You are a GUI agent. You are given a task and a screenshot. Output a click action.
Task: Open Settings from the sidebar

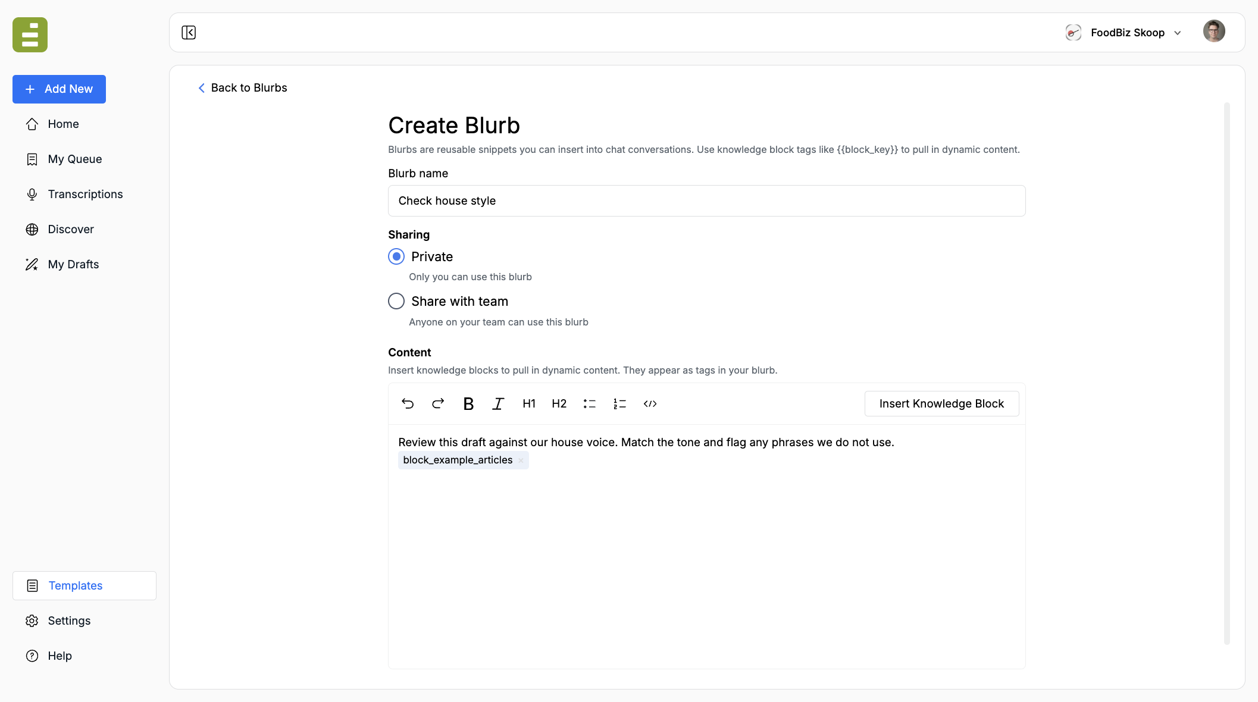click(84, 620)
